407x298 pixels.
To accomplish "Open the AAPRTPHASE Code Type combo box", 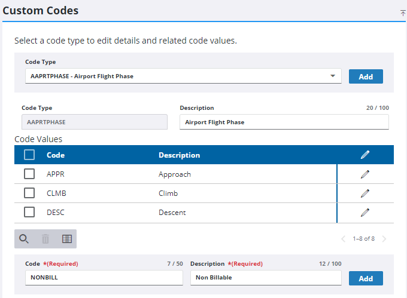I will click(180, 76).
